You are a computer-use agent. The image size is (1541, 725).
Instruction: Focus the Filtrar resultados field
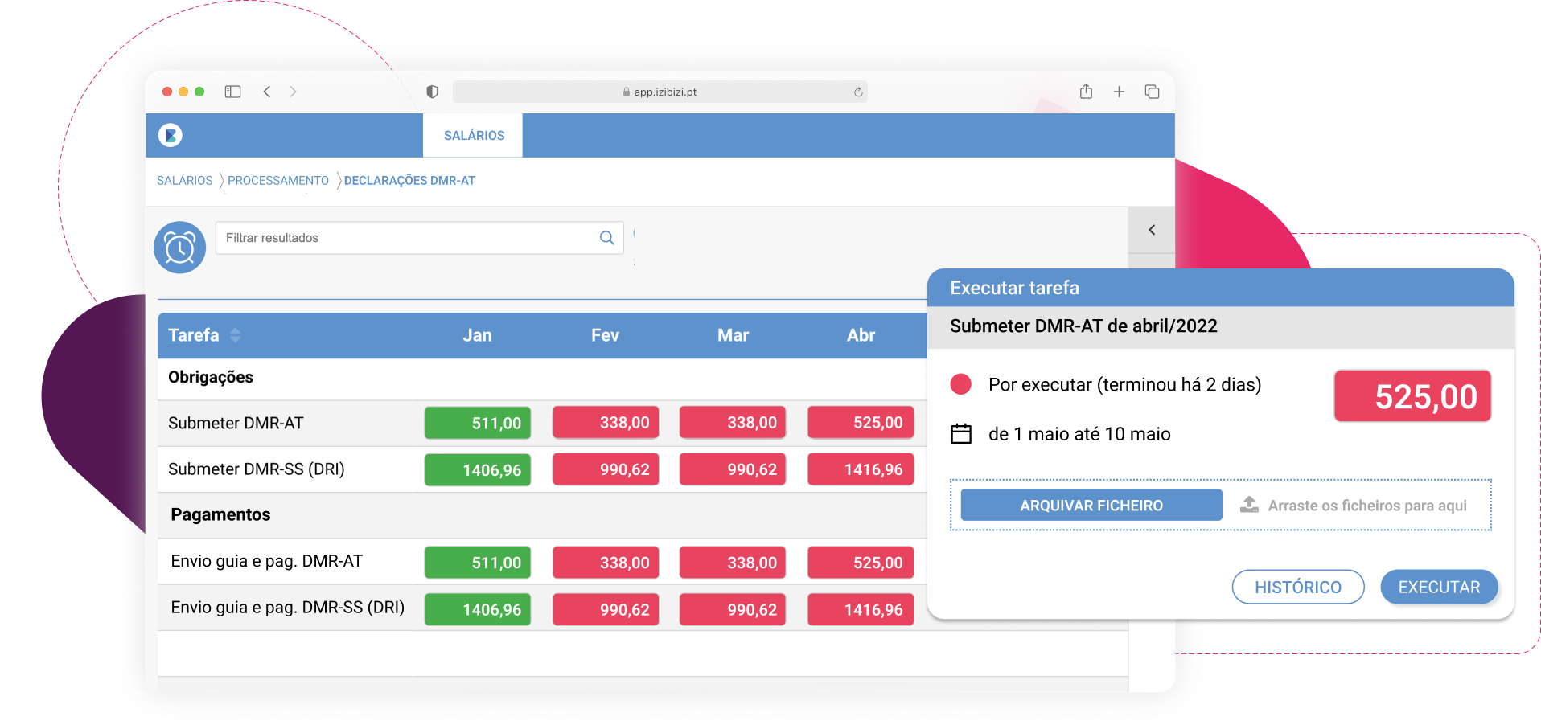coord(406,238)
